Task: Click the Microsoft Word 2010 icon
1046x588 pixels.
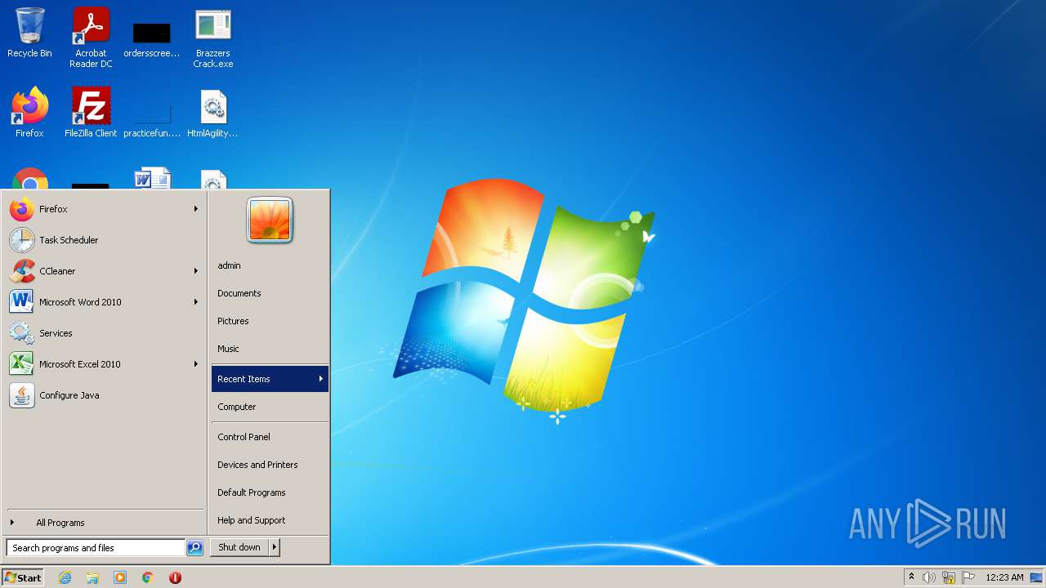Action: pyautogui.click(x=22, y=302)
